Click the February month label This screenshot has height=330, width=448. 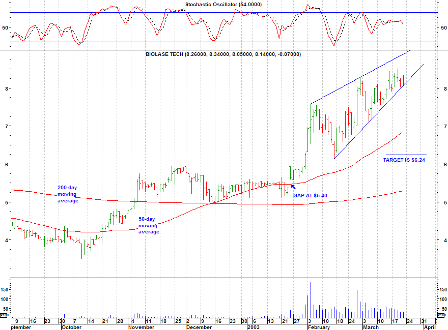tap(319, 327)
